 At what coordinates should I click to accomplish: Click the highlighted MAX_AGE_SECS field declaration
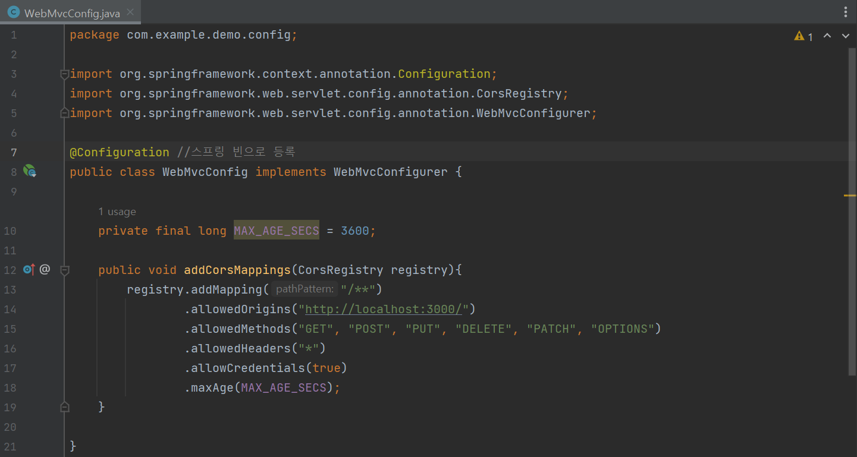click(x=277, y=231)
